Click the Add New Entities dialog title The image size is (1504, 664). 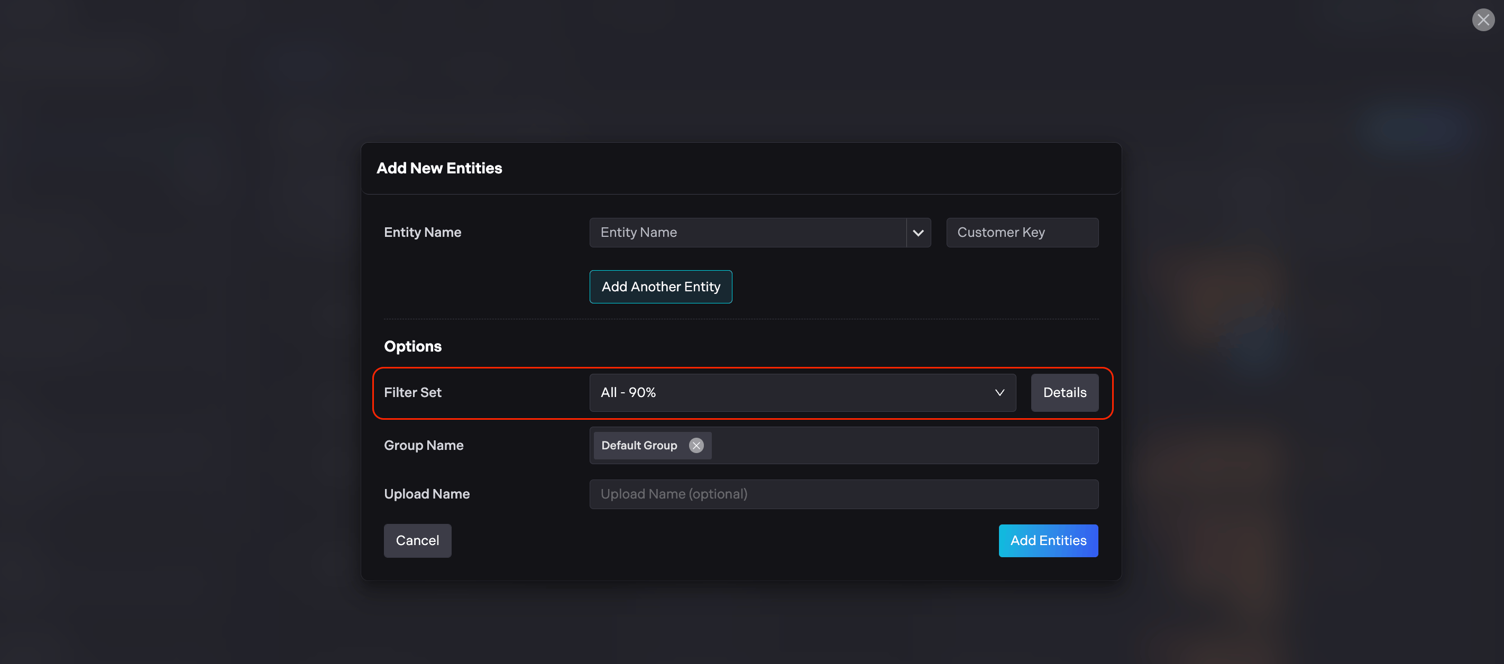click(439, 169)
